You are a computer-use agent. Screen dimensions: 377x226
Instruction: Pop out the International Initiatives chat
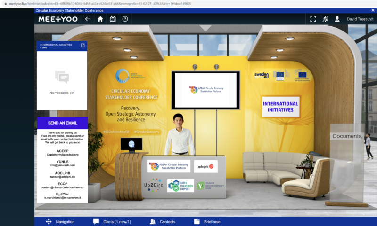click(83, 45)
